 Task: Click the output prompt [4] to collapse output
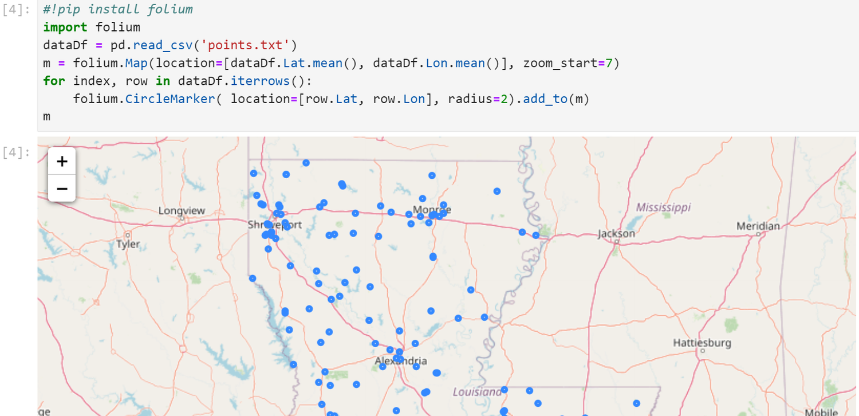(17, 152)
